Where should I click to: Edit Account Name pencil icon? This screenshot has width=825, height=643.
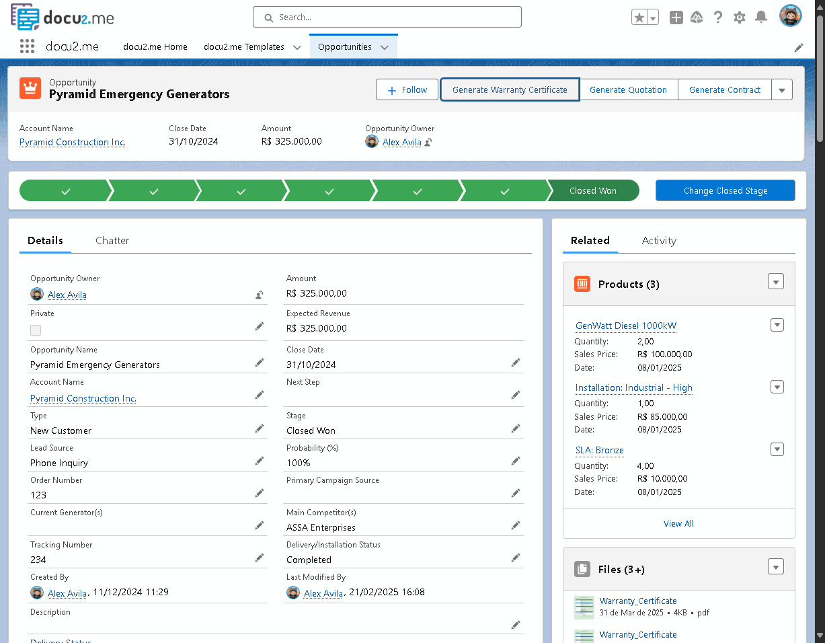(x=260, y=395)
